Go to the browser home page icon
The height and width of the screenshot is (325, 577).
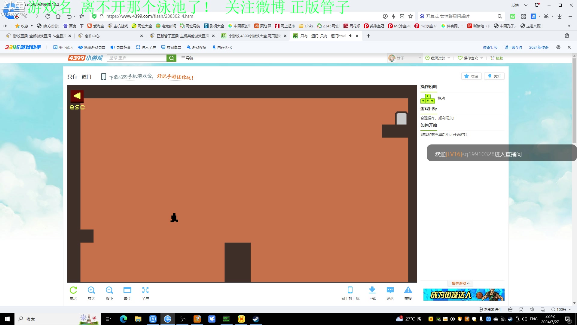pyautogui.click(x=58, y=16)
